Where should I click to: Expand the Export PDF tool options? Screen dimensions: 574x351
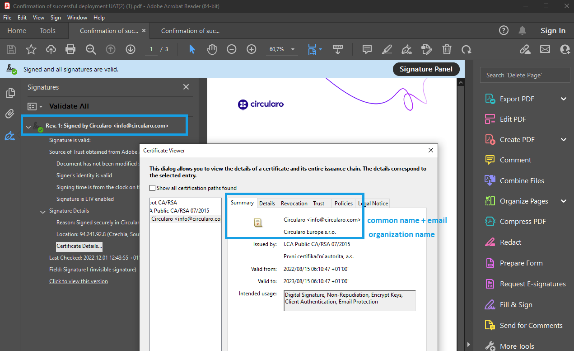563,99
